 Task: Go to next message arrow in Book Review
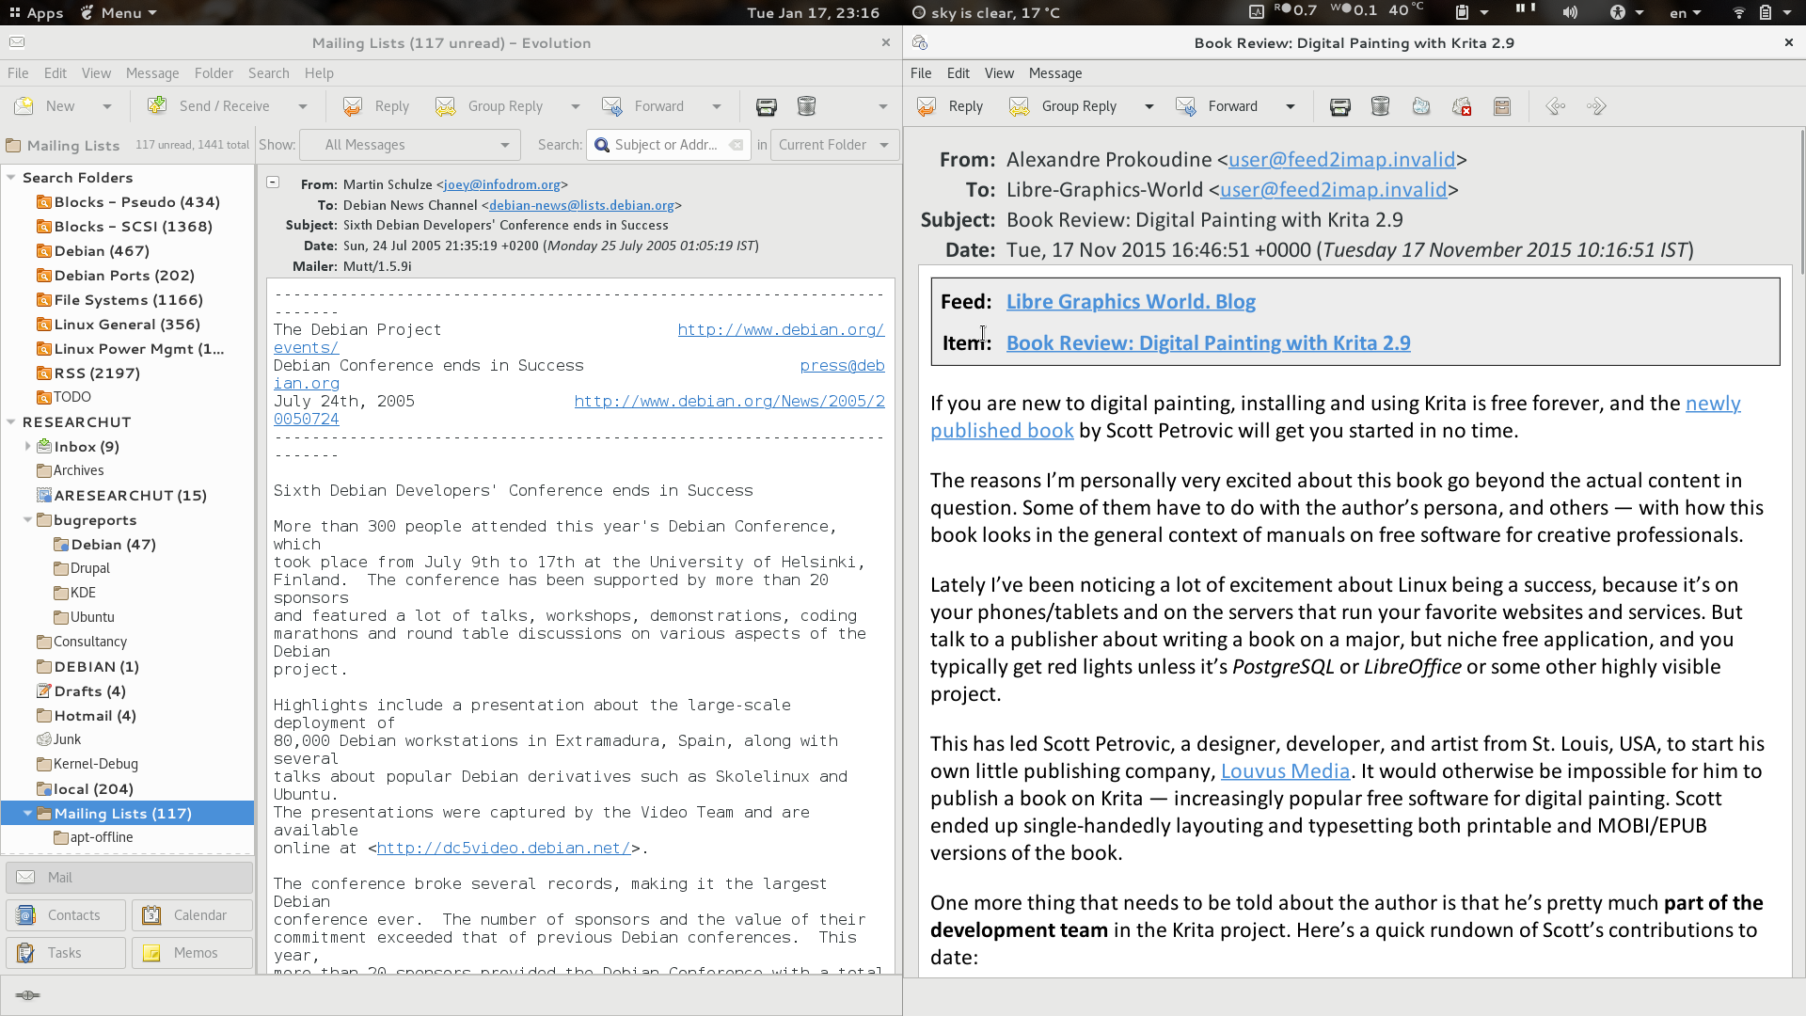point(1596,106)
